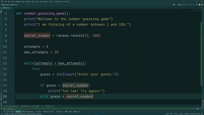Image resolution: width=204 pixels, height=115 pixels.
Task: Click the 'try' breadcrumb
Action: 42,106
